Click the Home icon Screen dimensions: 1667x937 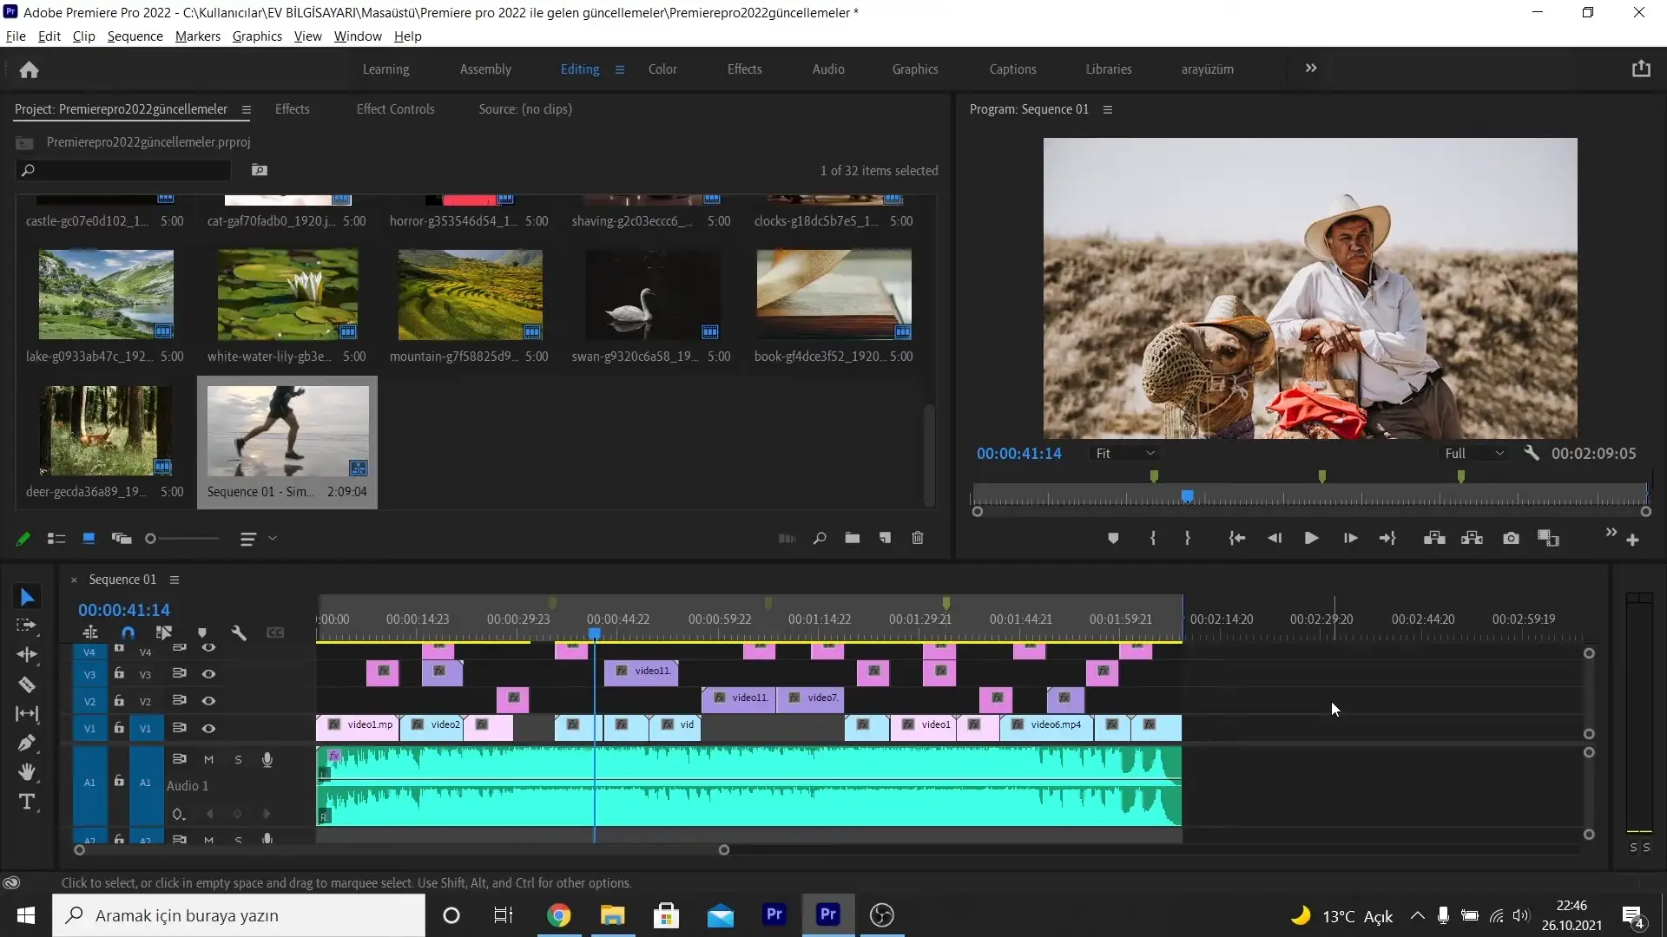click(x=29, y=69)
